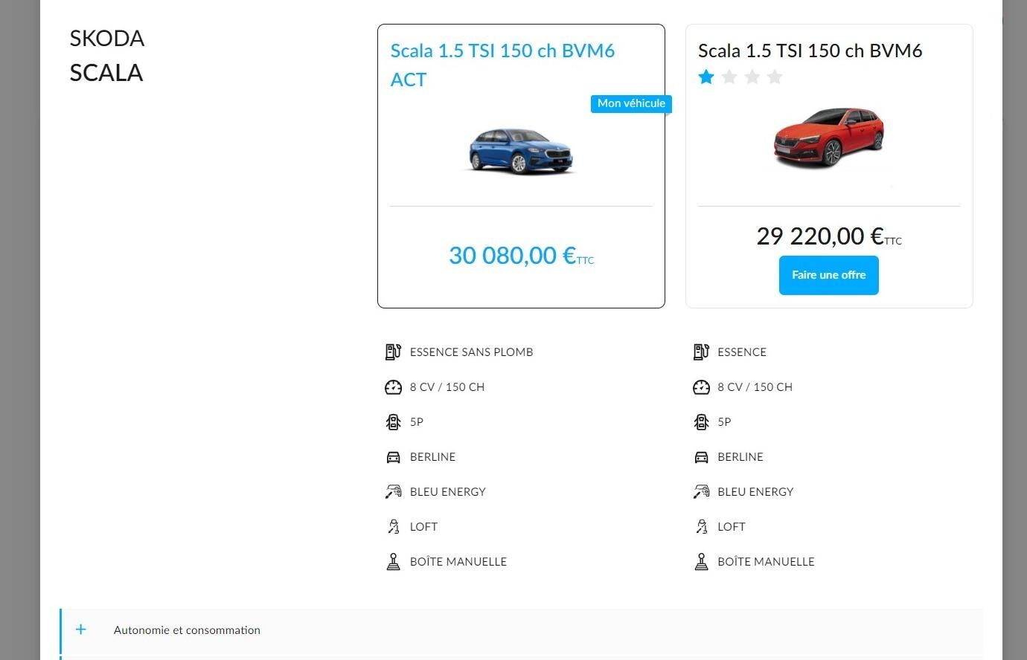Click the car body icon beside left BERLINE

pyautogui.click(x=393, y=457)
